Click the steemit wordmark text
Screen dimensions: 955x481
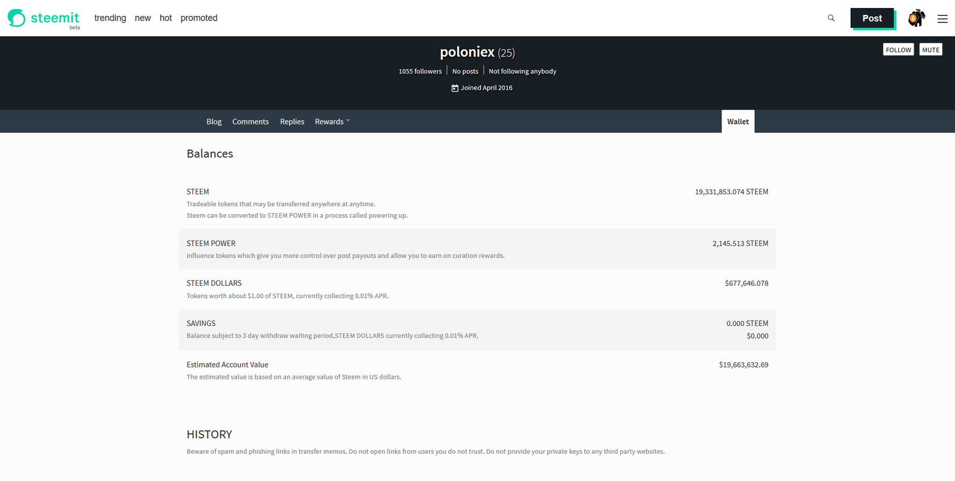click(55, 18)
